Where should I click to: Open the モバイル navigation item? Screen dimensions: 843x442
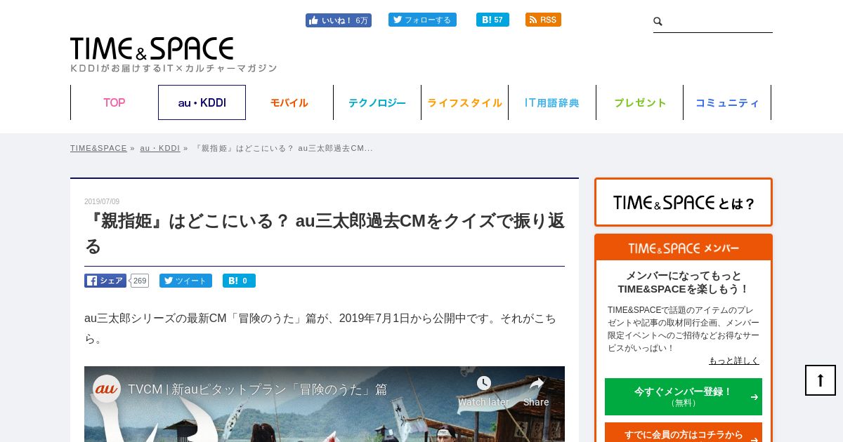[x=289, y=102]
